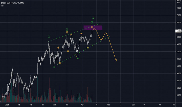This screenshot has height=107, width=182.
Task: Select the Vol indicator label
Action: pyautogui.click(x=2, y=6)
